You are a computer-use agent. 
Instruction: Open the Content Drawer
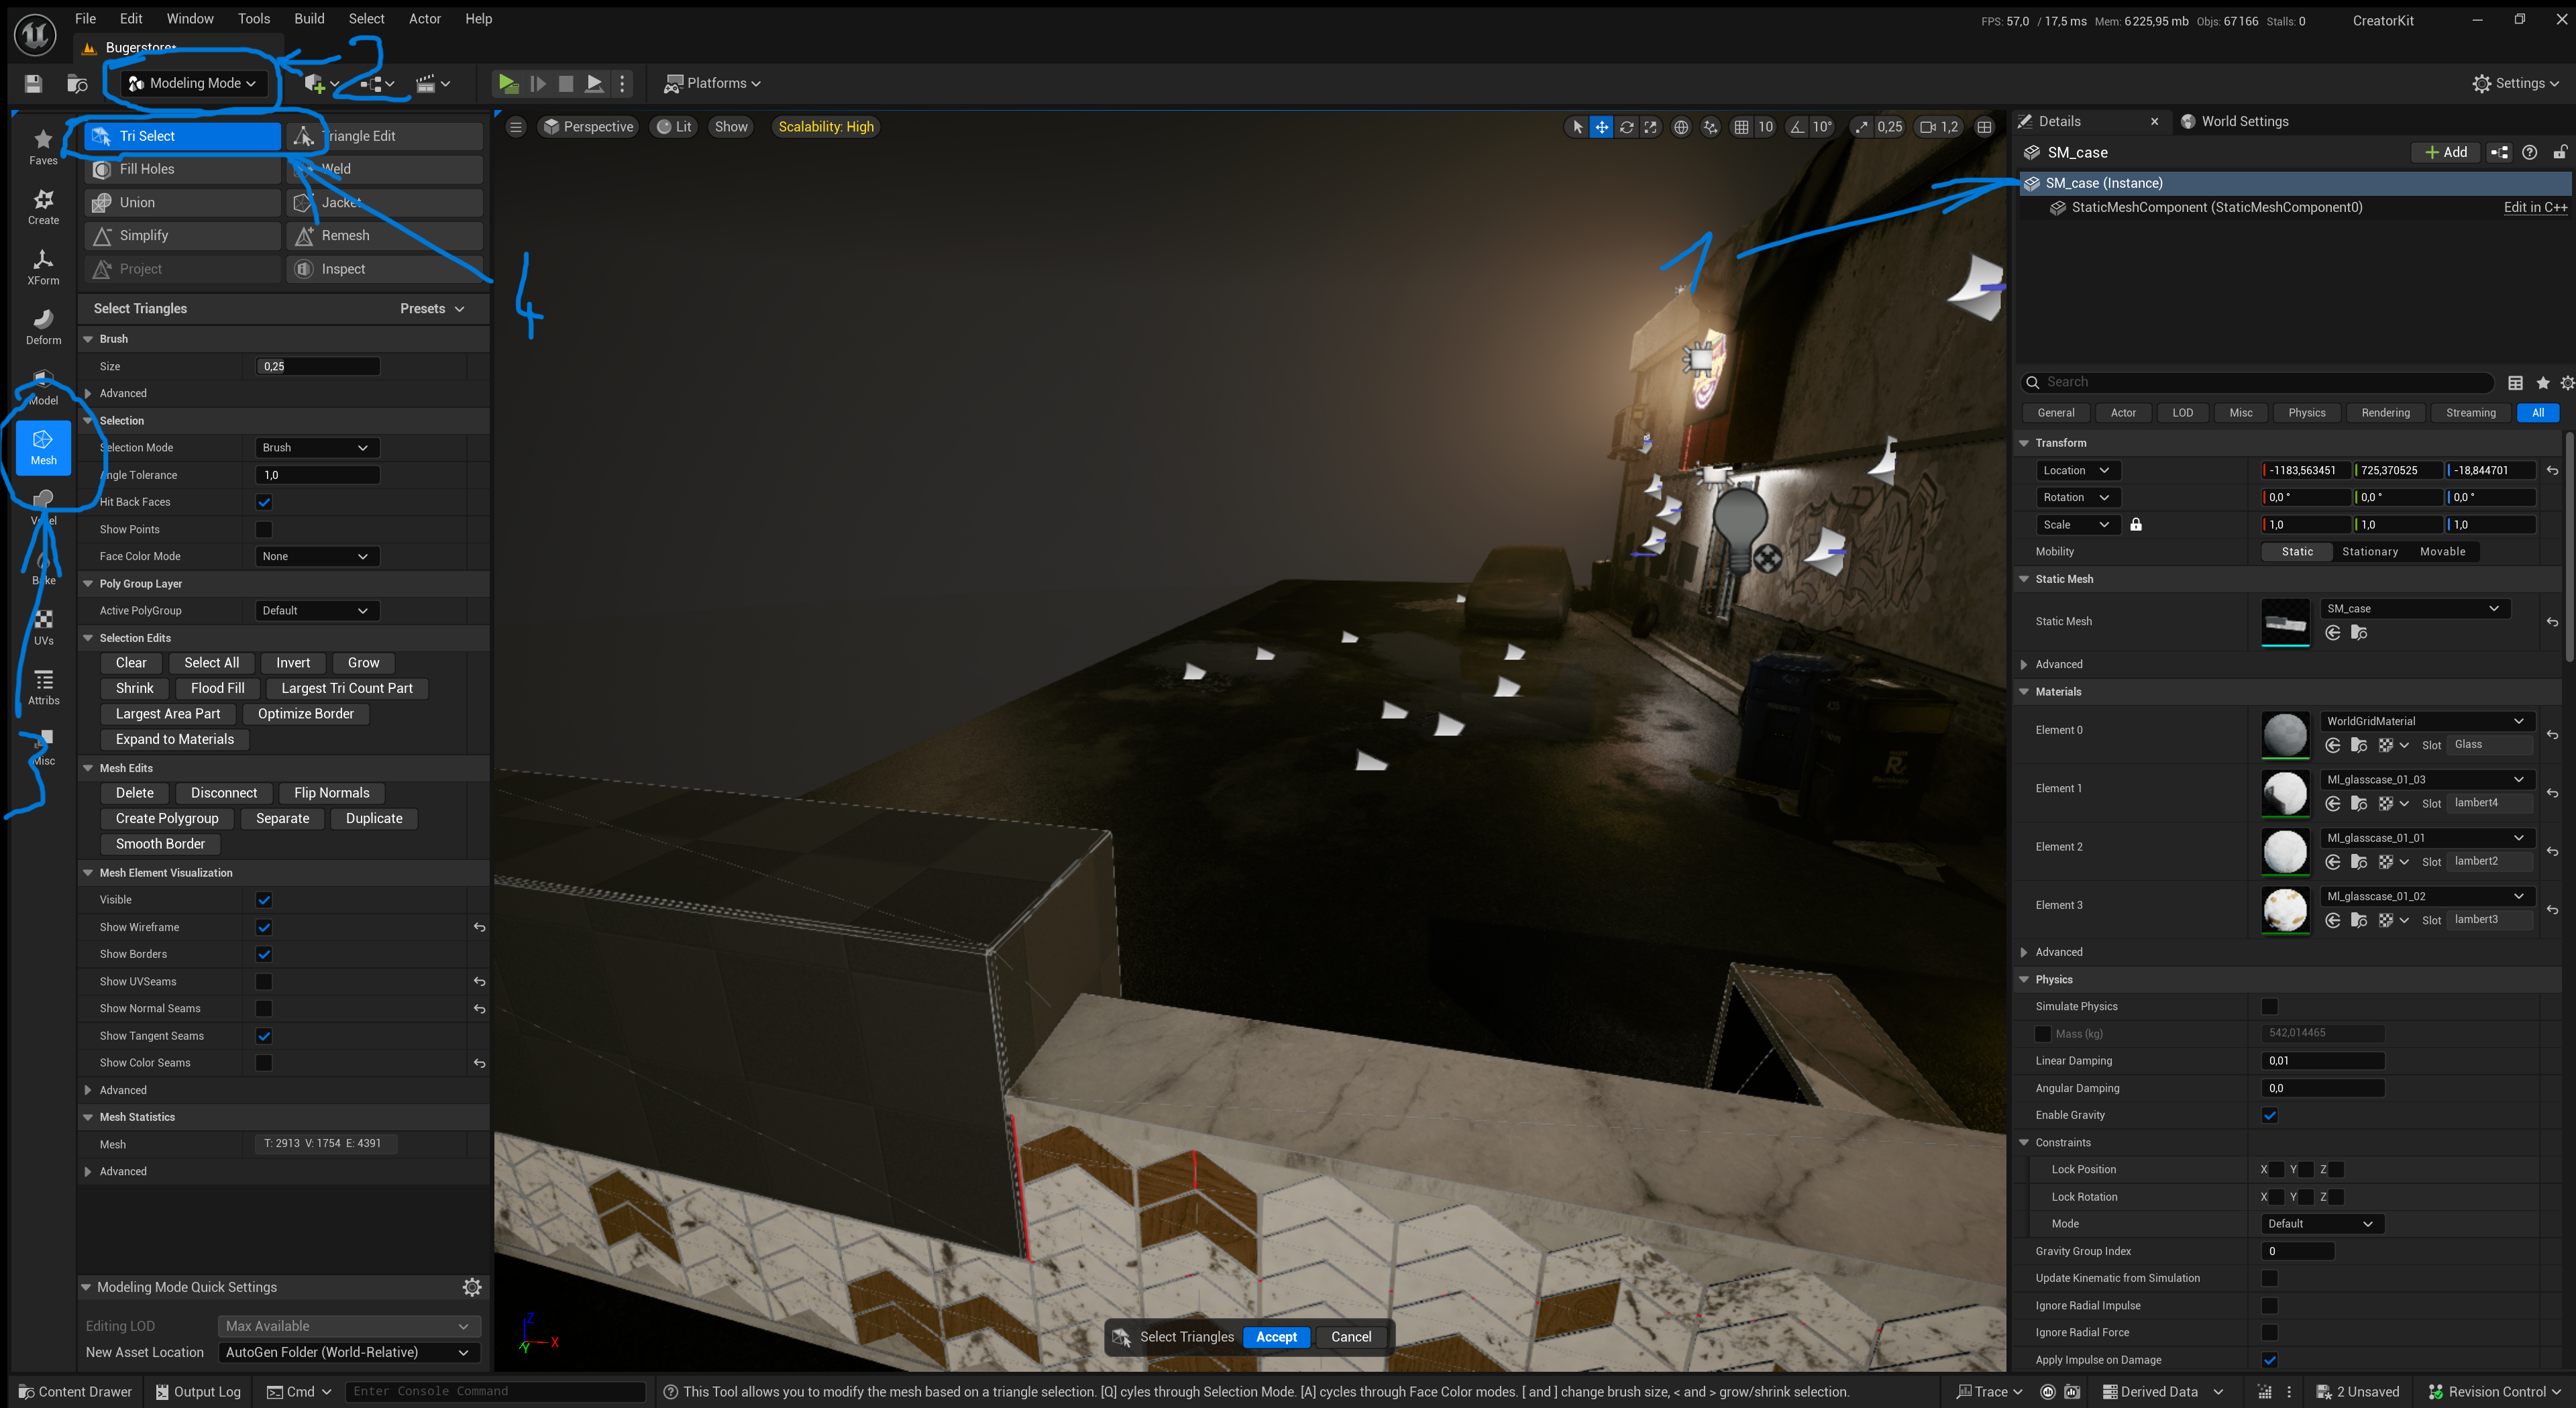(x=74, y=1391)
